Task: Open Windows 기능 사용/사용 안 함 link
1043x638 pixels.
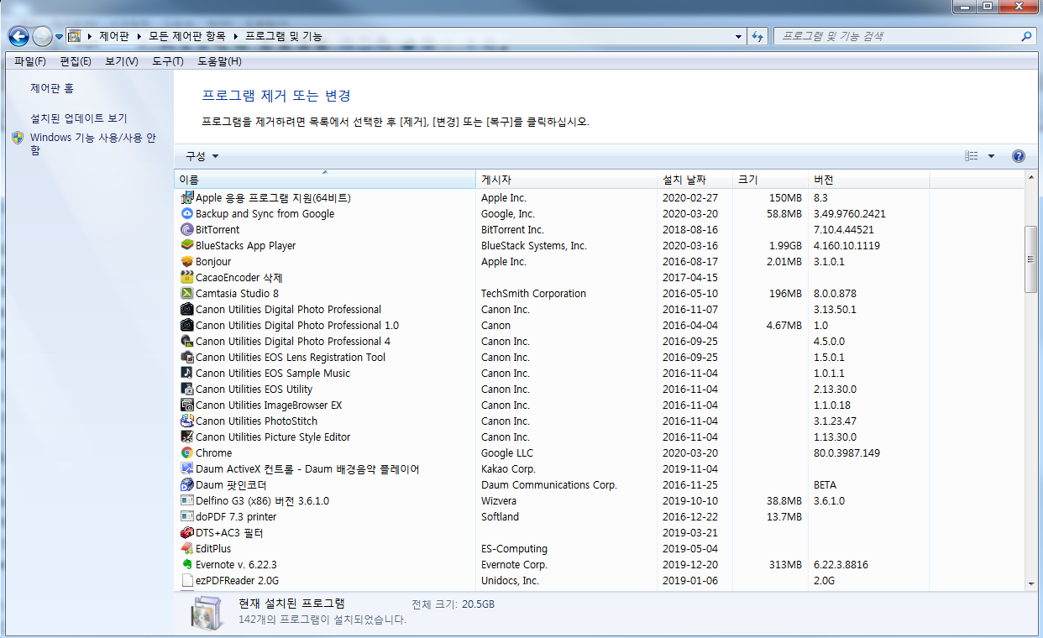Action: pyautogui.click(x=93, y=144)
